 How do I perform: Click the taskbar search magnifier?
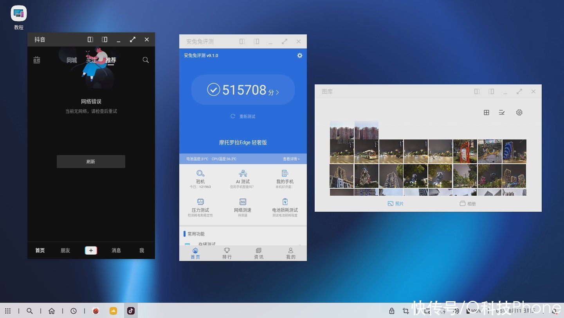point(30,311)
